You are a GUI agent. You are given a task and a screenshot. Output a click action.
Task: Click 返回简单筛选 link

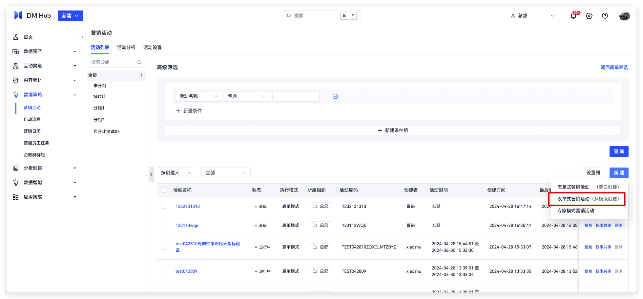coord(614,68)
